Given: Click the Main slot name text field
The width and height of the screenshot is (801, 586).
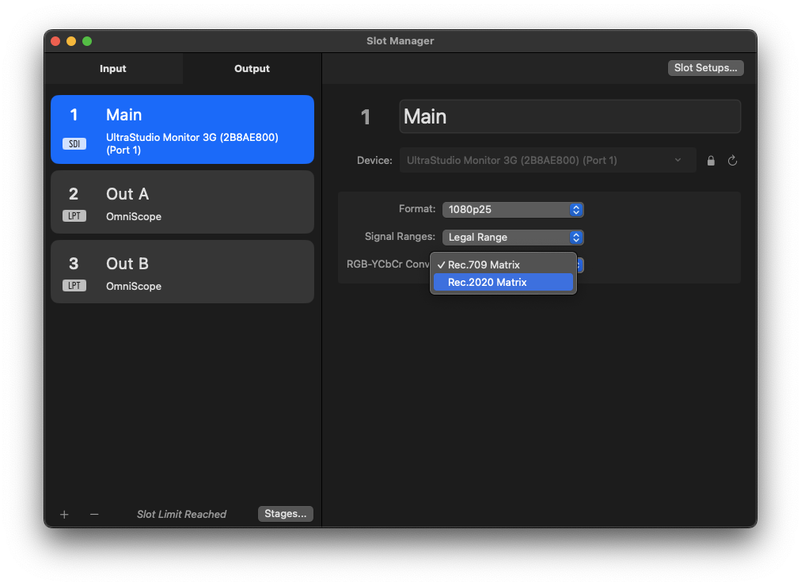Looking at the screenshot, I should point(569,116).
